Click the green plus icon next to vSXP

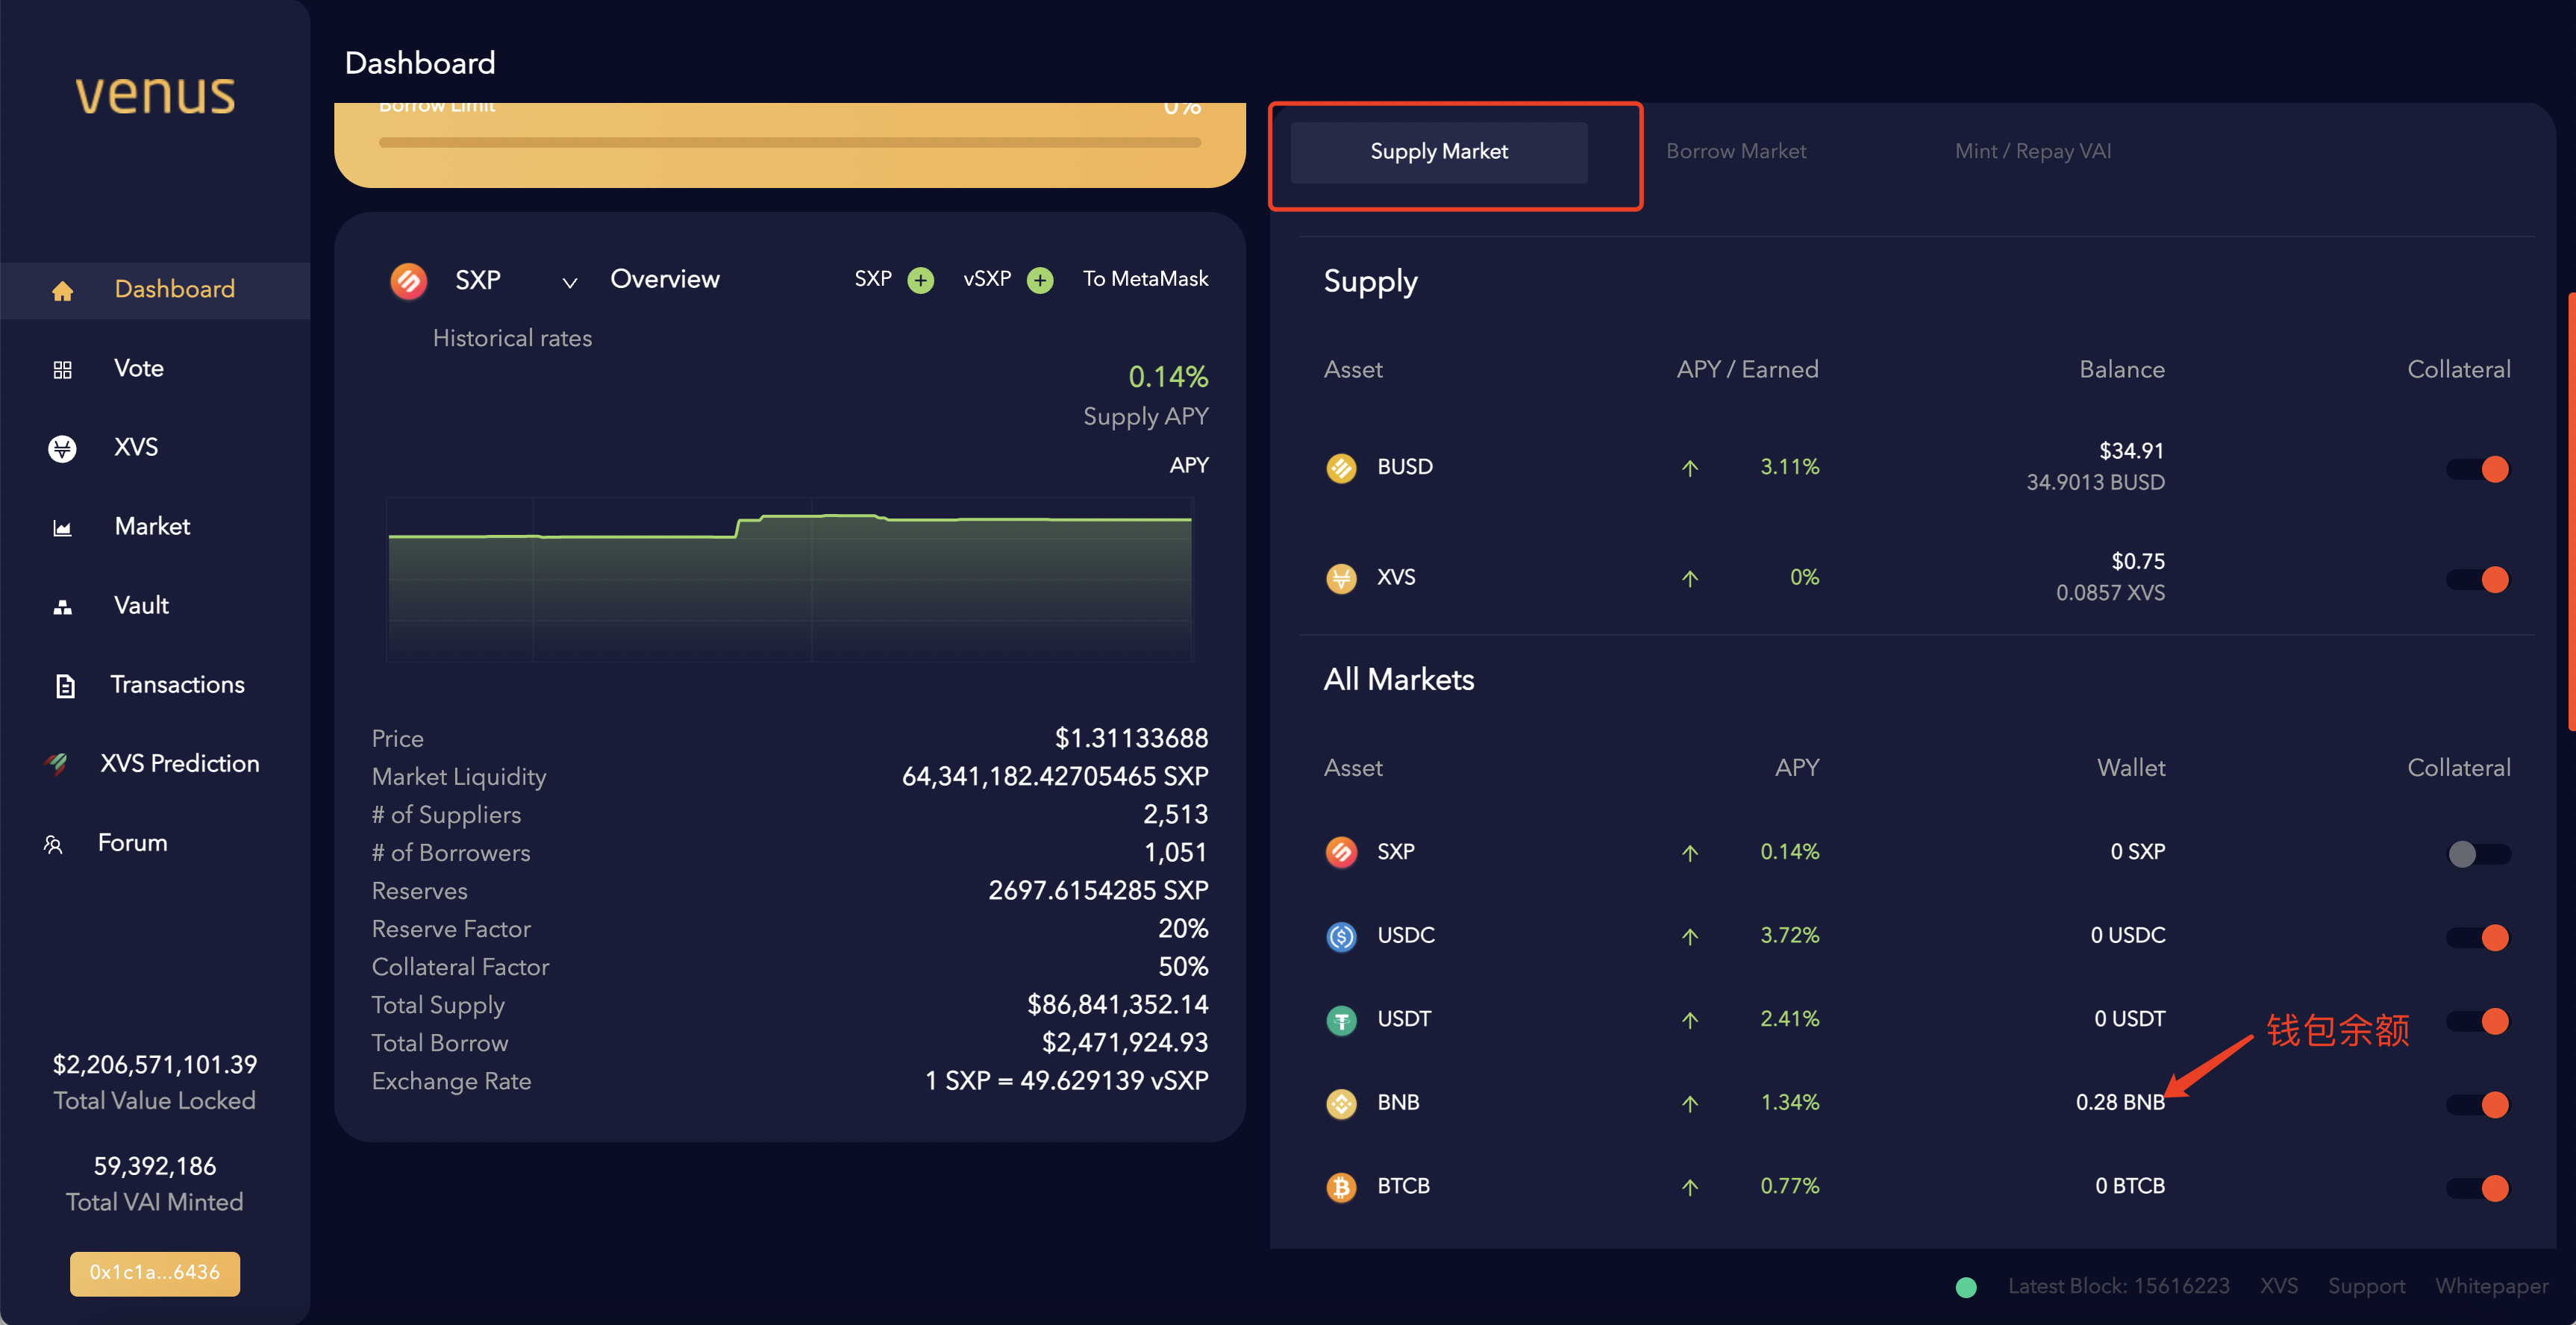tap(1040, 280)
